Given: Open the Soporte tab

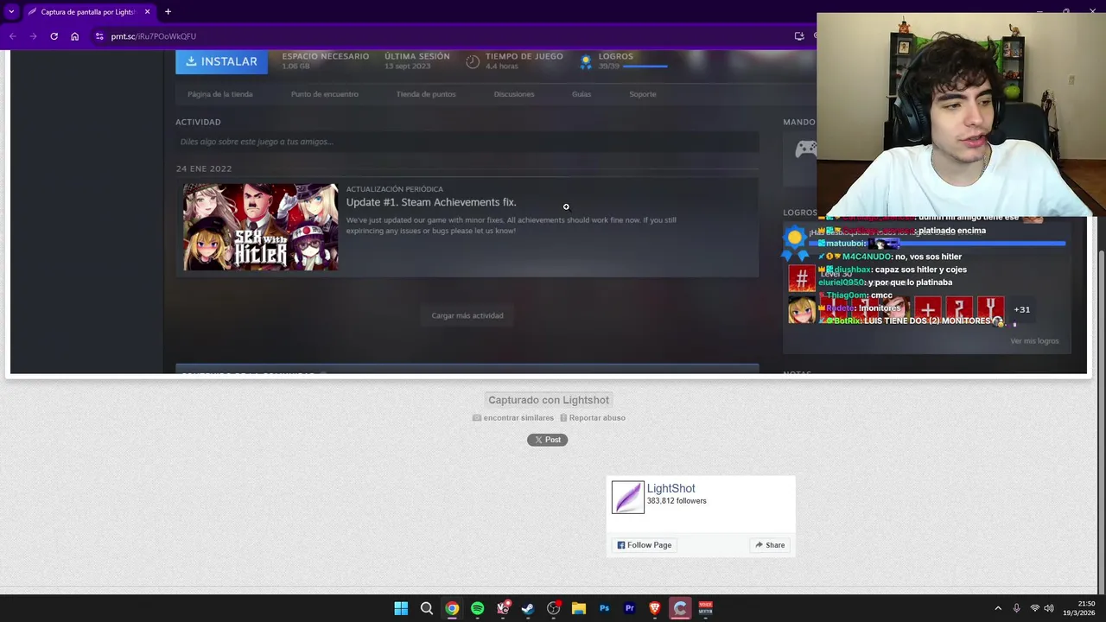Looking at the screenshot, I should (x=643, y=94).
